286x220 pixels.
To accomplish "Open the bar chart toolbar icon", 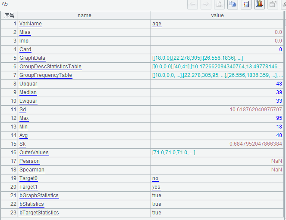I will (x=259, y=4).
